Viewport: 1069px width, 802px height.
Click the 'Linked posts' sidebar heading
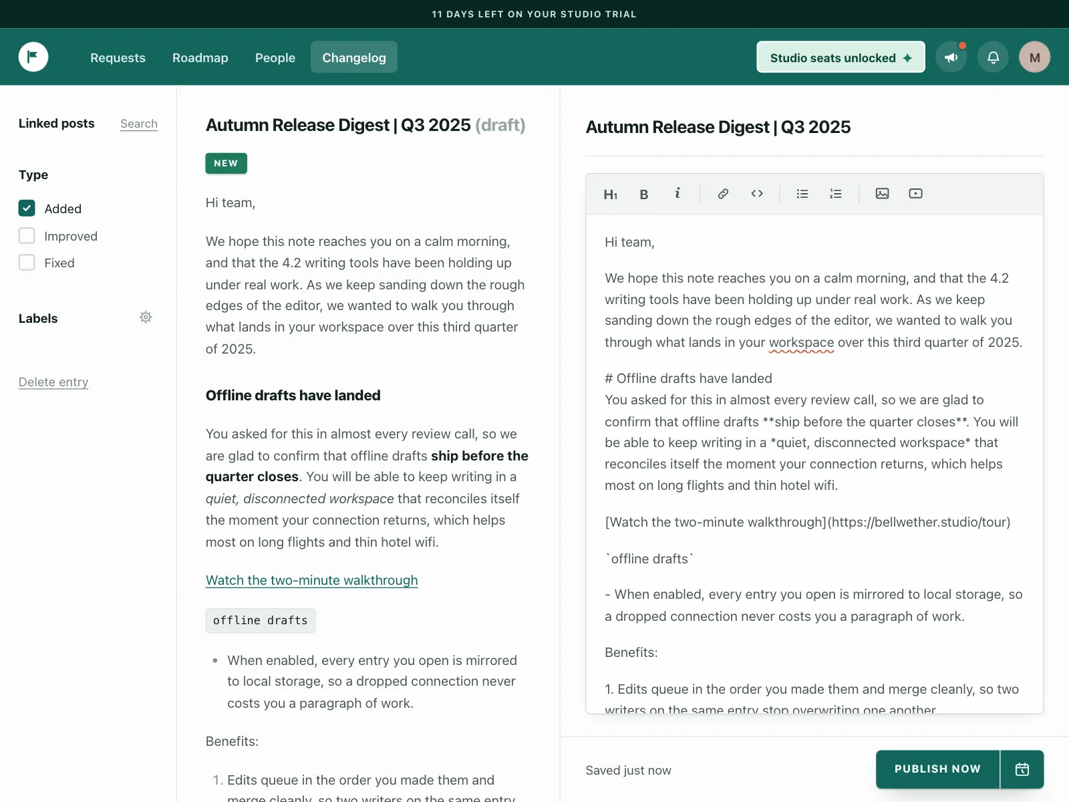(57, 124)
